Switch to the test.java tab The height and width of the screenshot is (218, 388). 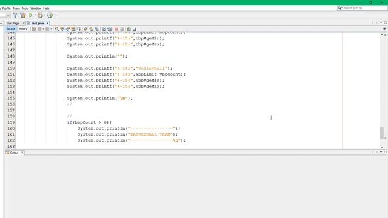point(38,23)
